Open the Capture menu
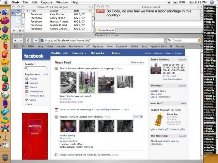This screenshot has width=218, height=163. coord(47,2)
